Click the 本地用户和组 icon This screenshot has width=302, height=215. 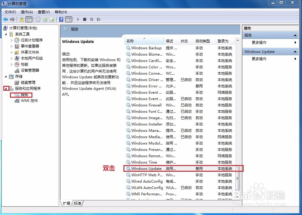point(17,58)
